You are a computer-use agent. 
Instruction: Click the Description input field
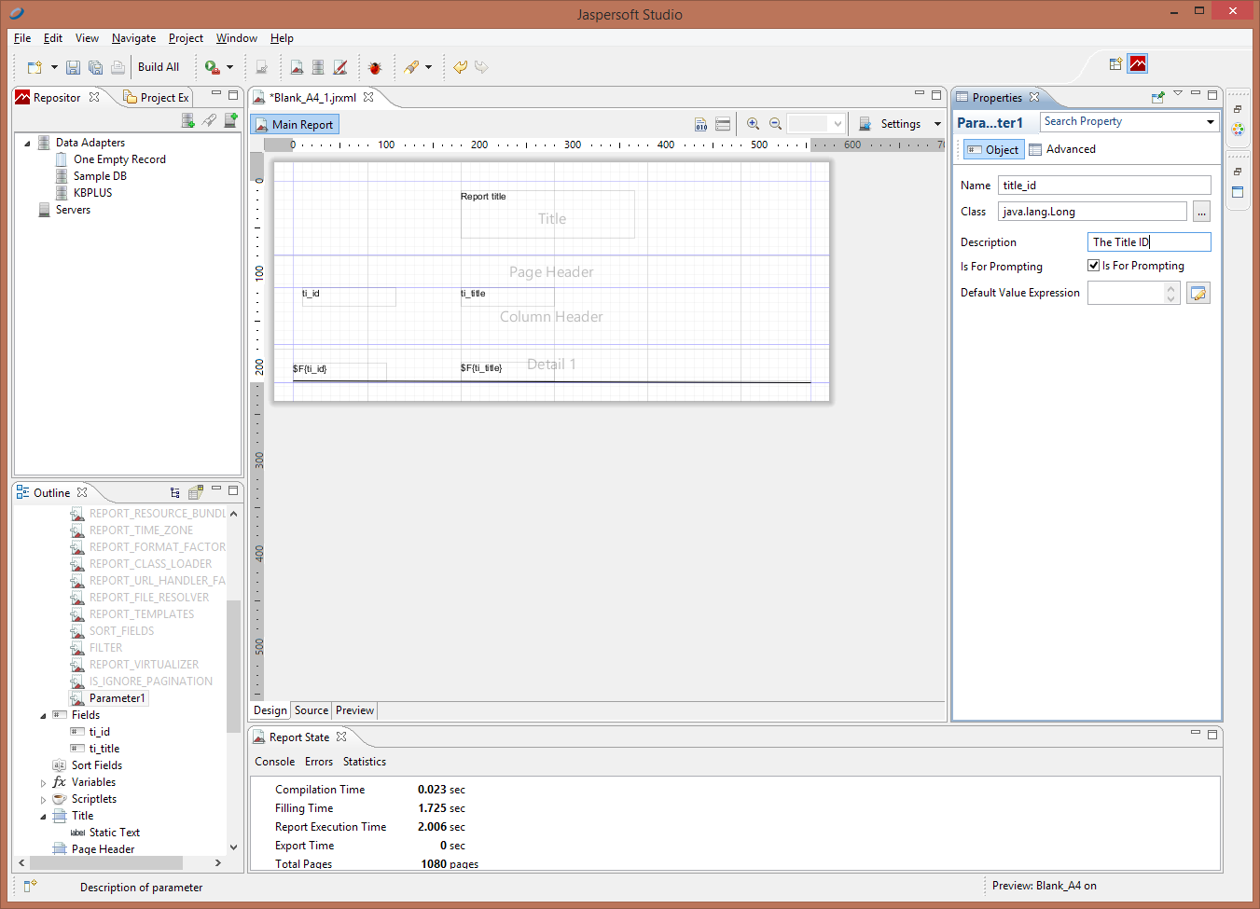1149,242
